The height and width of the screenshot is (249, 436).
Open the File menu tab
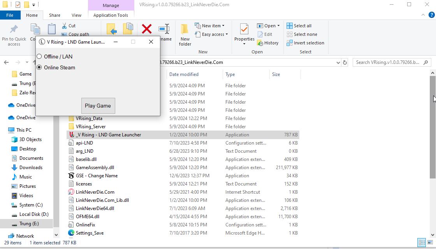tap(10, 15)
